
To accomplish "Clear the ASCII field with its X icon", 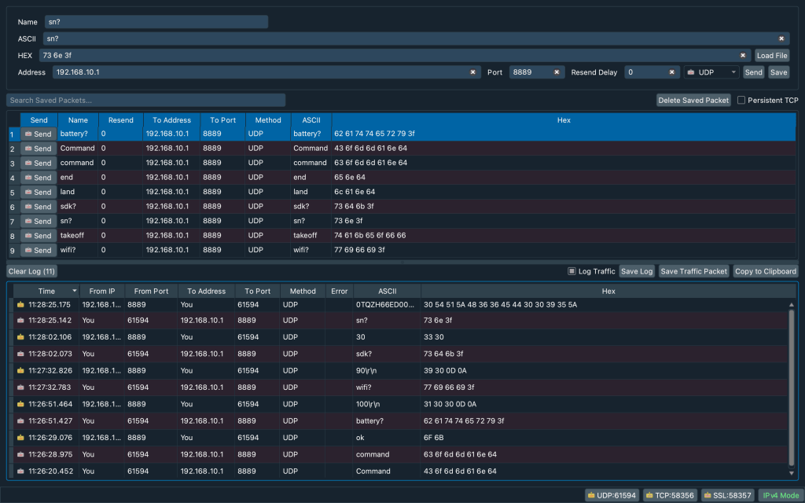I will pos(781,39).
